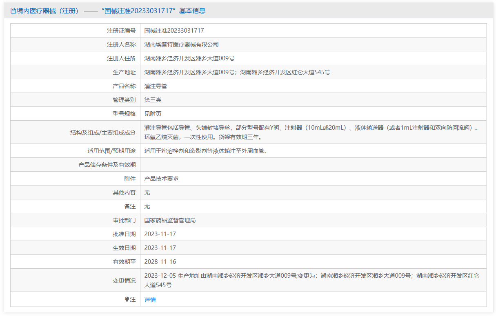This screenshot has height=316, width=496.
Task: Click the 批准日期 label
Action: (124, 234)
